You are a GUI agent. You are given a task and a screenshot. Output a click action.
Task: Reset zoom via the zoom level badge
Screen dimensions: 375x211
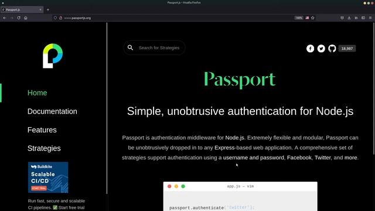tap(299, 18)
